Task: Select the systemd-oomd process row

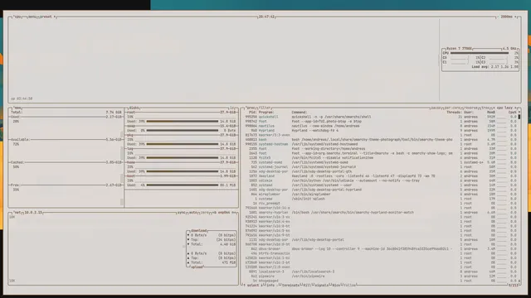Action: pos(381,162)
